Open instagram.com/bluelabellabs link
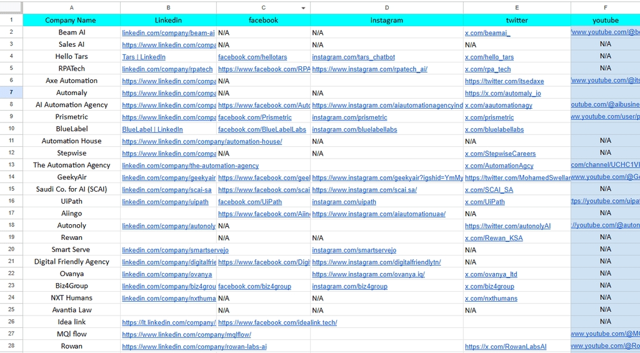The image size is (640, 353). tap(355, 130)
